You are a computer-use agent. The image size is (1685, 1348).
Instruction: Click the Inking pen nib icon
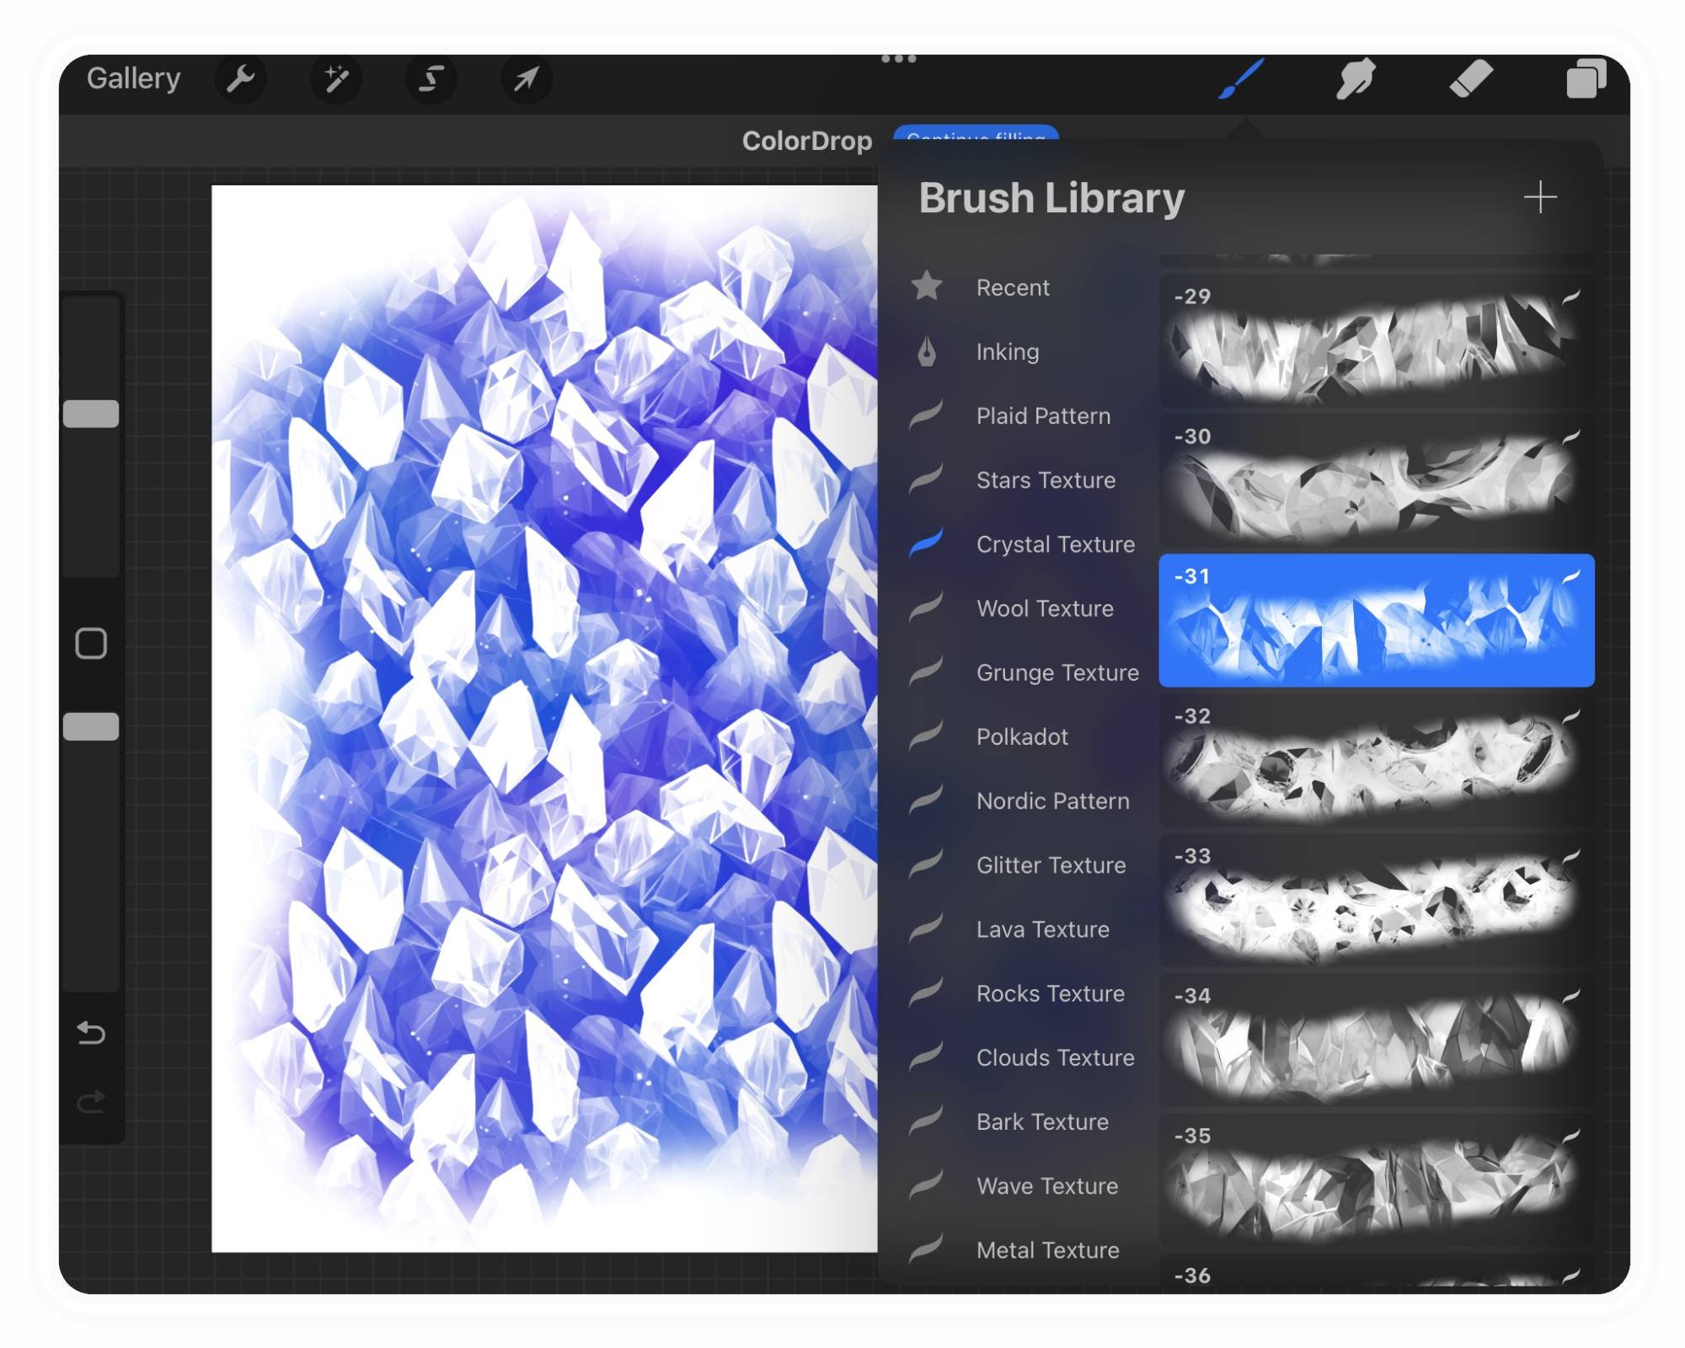927,351
